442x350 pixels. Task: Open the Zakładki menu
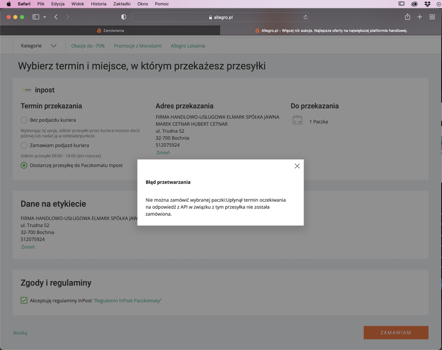point(122,4)
